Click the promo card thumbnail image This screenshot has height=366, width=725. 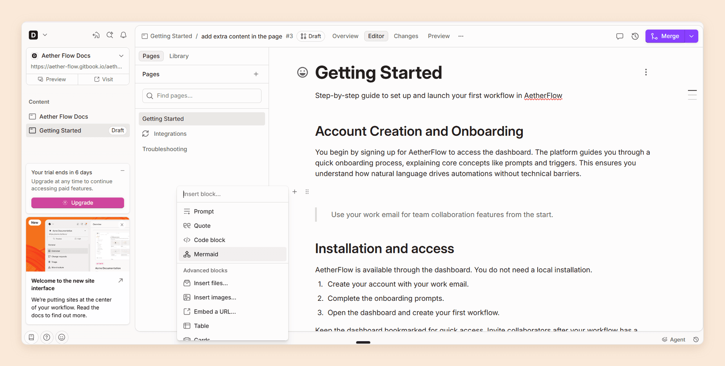coord(78,244)
